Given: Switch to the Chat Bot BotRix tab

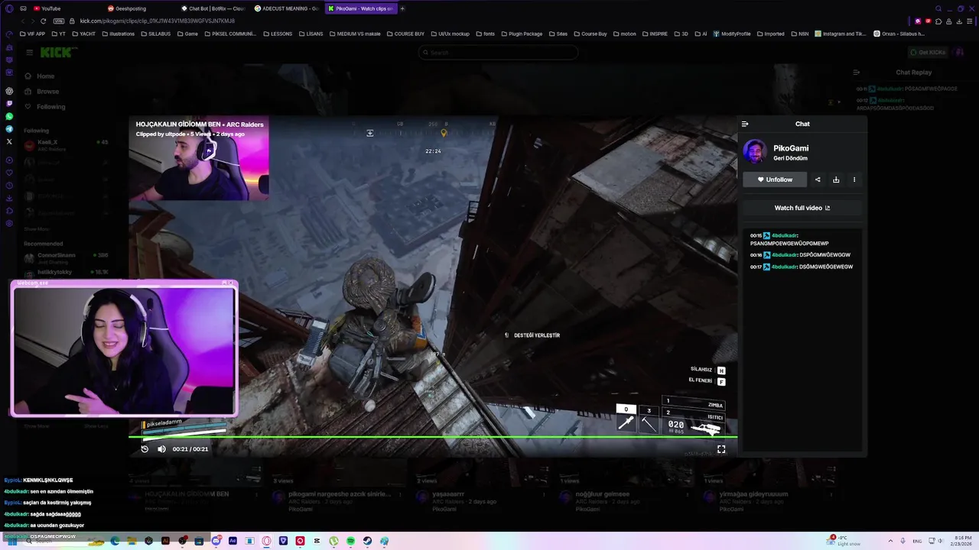Looking at the screenshot, I should click(213, 8).
